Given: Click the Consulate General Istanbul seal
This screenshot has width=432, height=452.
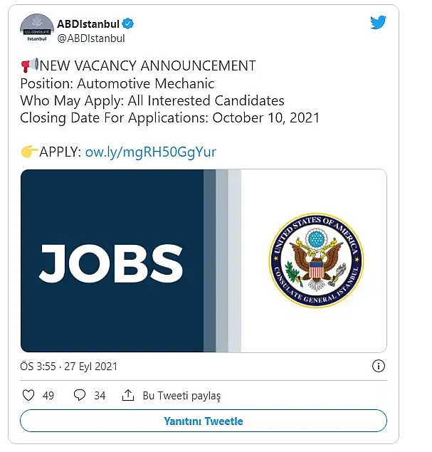Looking at the screenshot, I should [x=316, y=261].
